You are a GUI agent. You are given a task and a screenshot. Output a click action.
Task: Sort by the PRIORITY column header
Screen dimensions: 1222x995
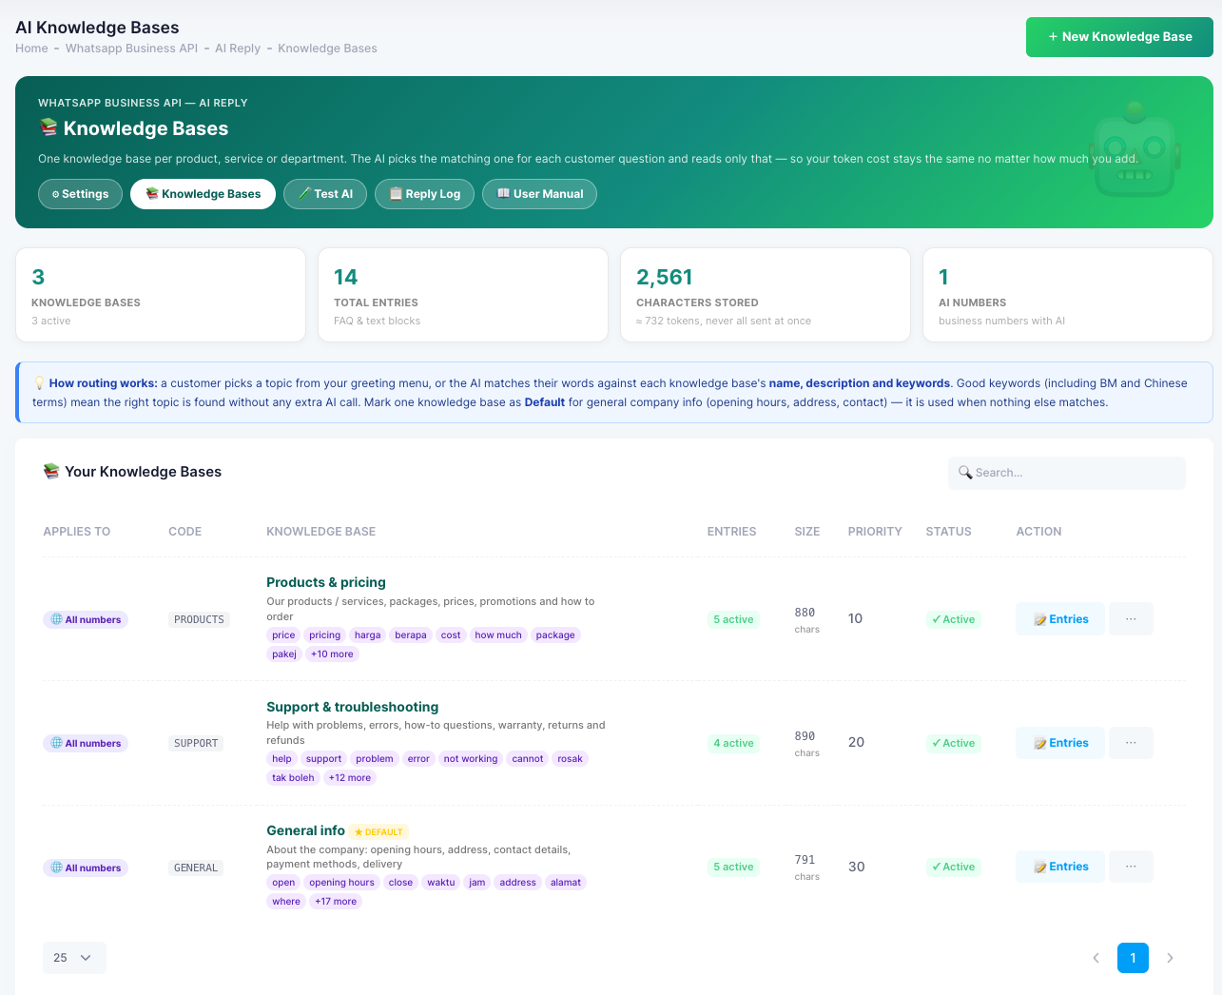click(875, 532)
